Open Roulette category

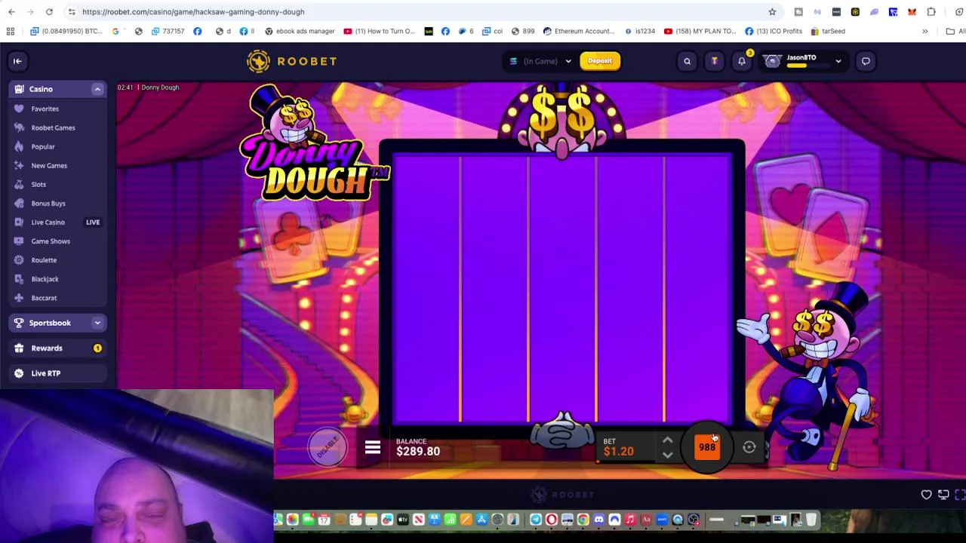point(44,259)
